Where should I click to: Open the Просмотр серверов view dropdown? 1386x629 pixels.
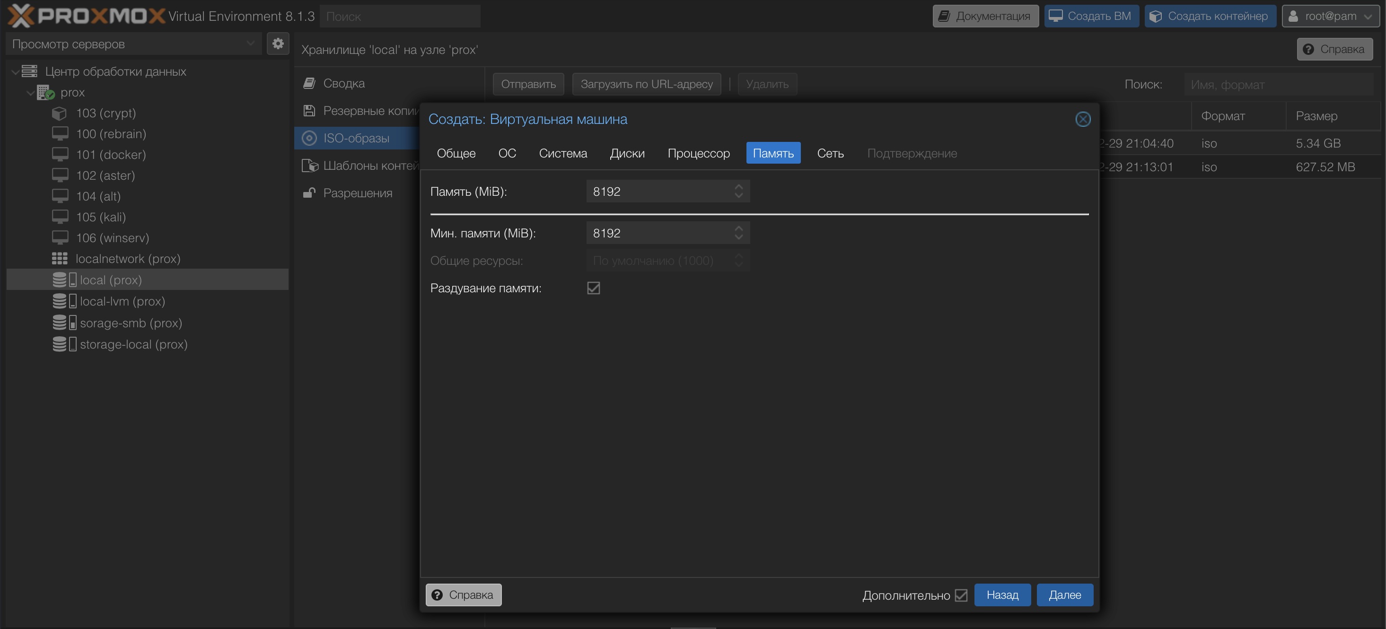(x=250, y=44)
